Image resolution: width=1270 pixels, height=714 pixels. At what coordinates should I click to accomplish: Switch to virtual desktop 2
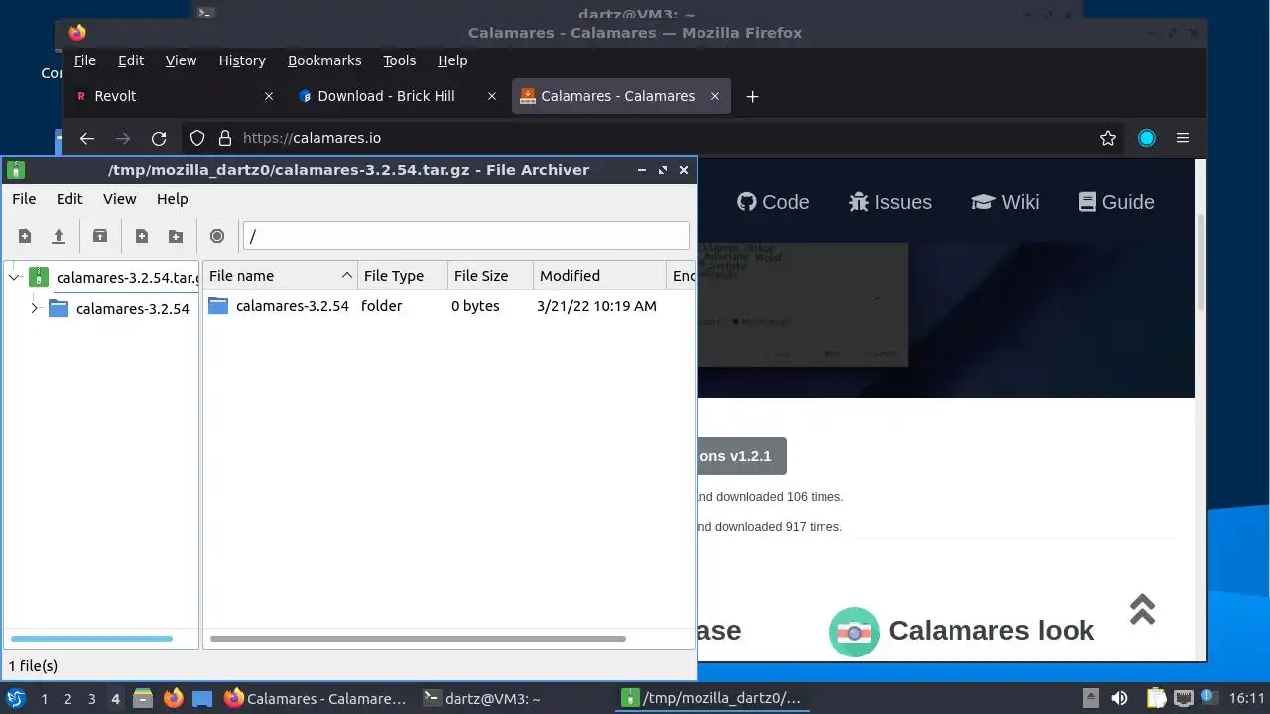point(67,699)
